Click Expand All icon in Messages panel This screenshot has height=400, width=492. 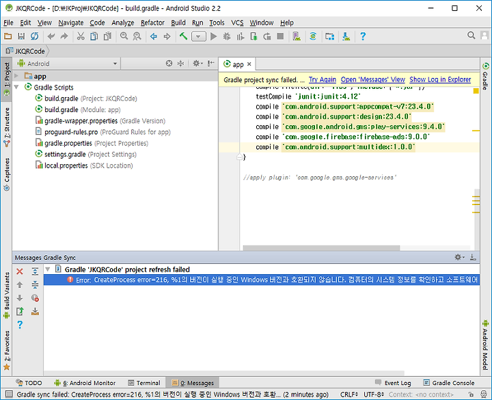(35, 271)
